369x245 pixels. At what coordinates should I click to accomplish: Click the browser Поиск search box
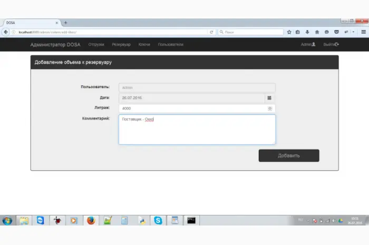[x=250, y=32]
